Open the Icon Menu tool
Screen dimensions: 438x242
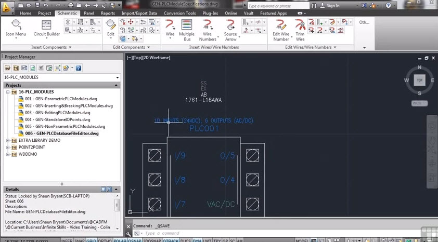pyautogui.click(x=16, y=28)
